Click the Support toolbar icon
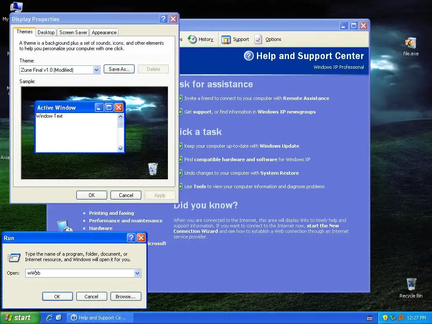 point(226,40)
